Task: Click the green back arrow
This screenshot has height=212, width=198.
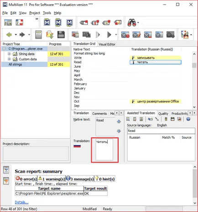Action: tap(9, 35)
